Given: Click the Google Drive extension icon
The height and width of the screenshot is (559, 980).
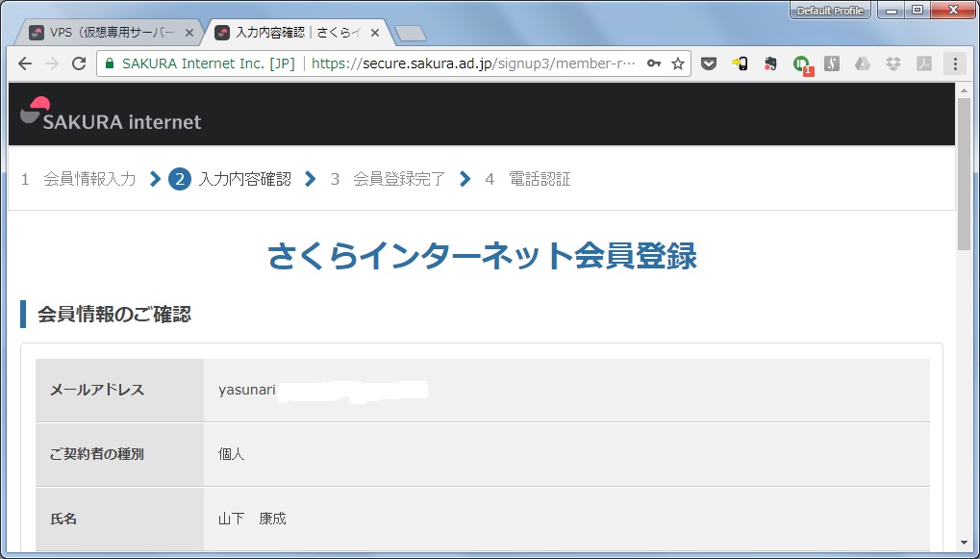Looking at the screenshot, I should [x=863, y=64].
